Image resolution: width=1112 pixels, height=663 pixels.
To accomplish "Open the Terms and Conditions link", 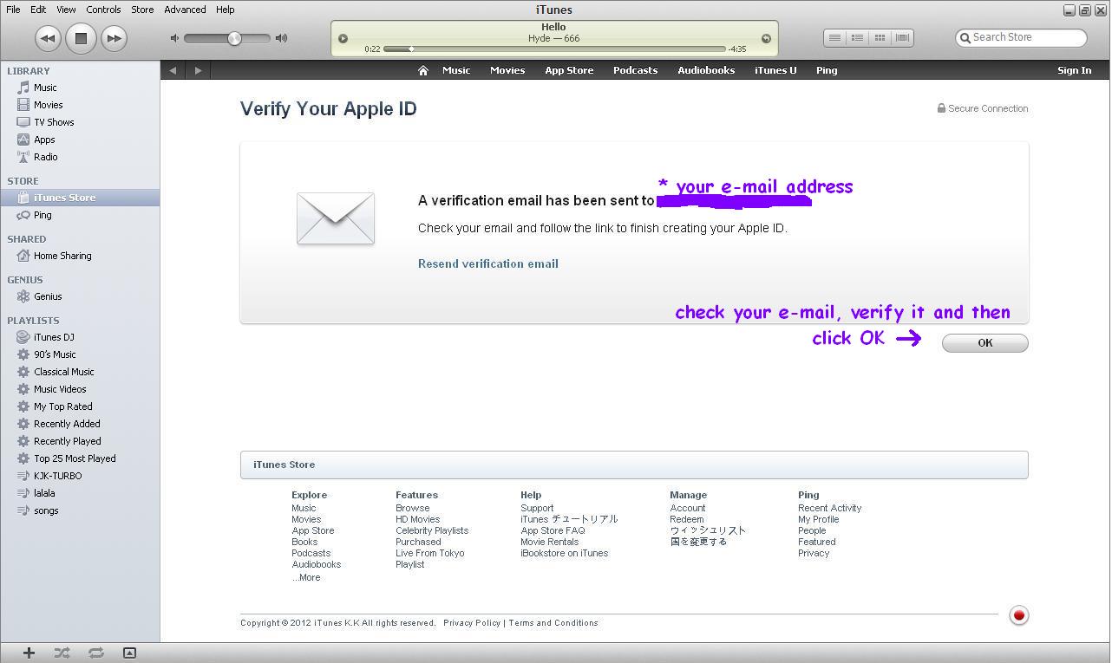I will [553, 623].
